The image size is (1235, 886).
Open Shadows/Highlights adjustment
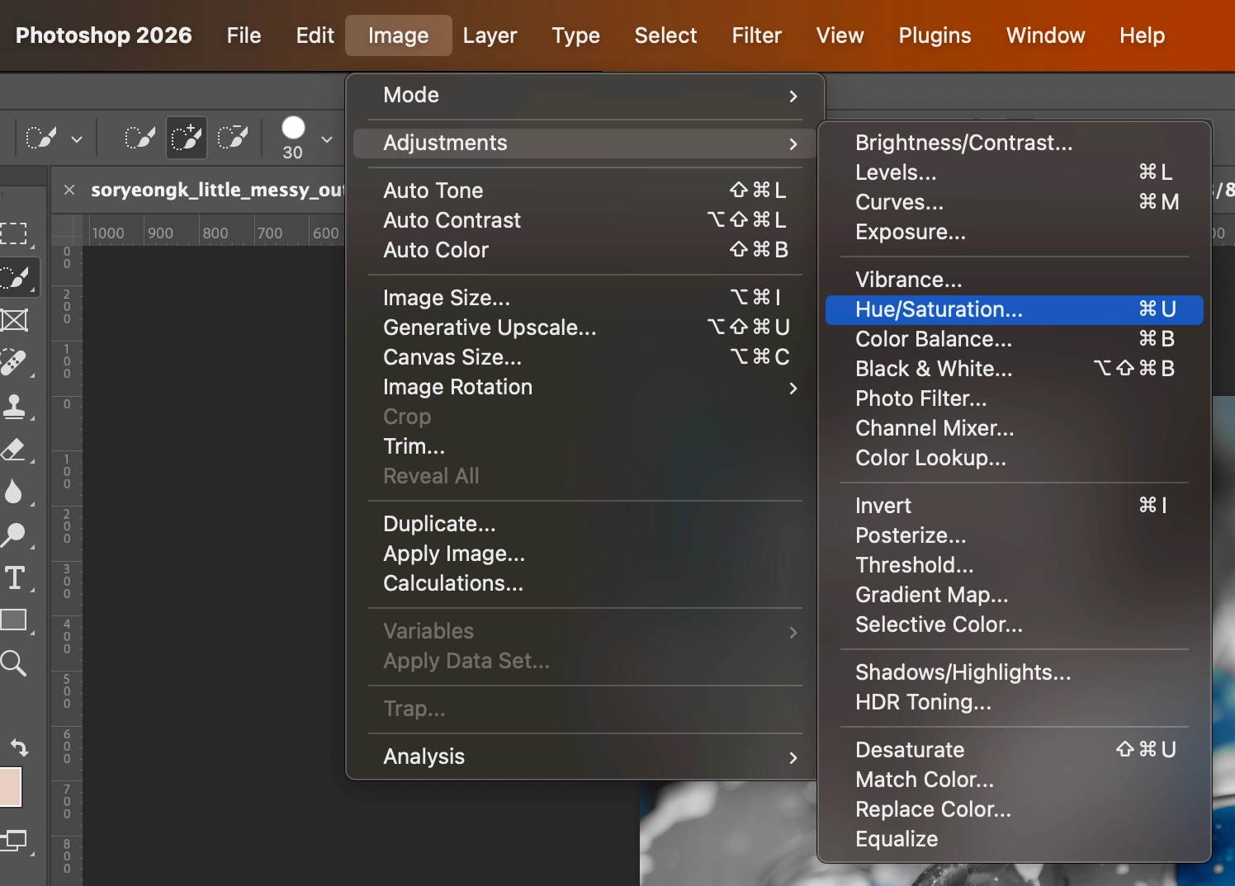point(1015,673)
